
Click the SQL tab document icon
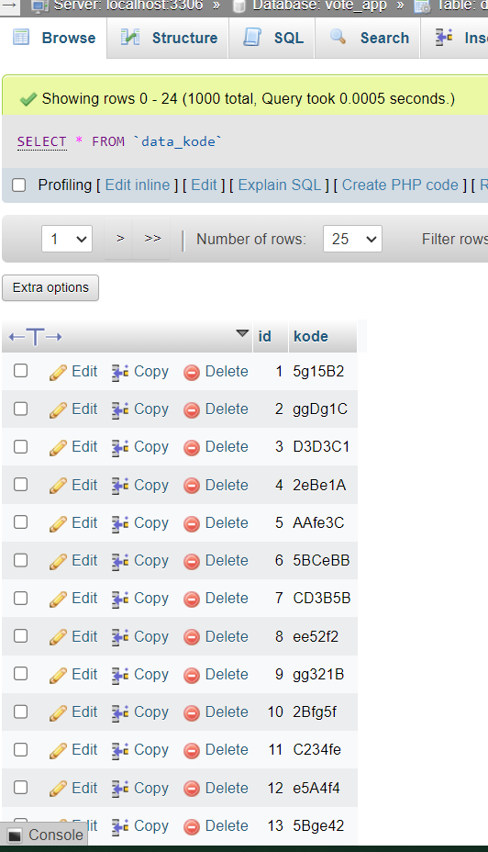click(x=252, y=37)
